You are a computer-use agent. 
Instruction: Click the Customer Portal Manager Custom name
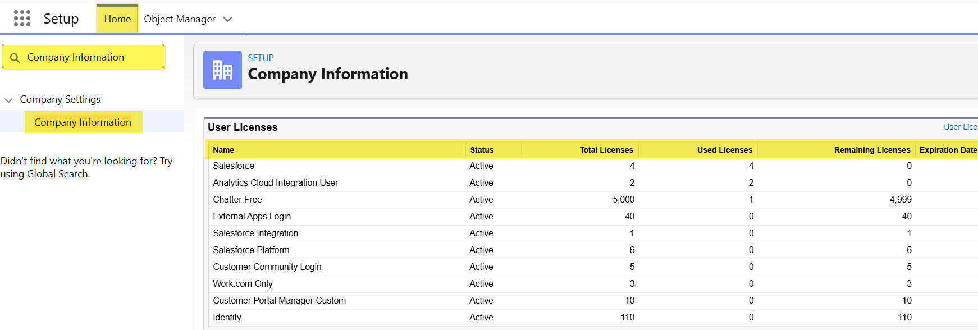[279, 300]
